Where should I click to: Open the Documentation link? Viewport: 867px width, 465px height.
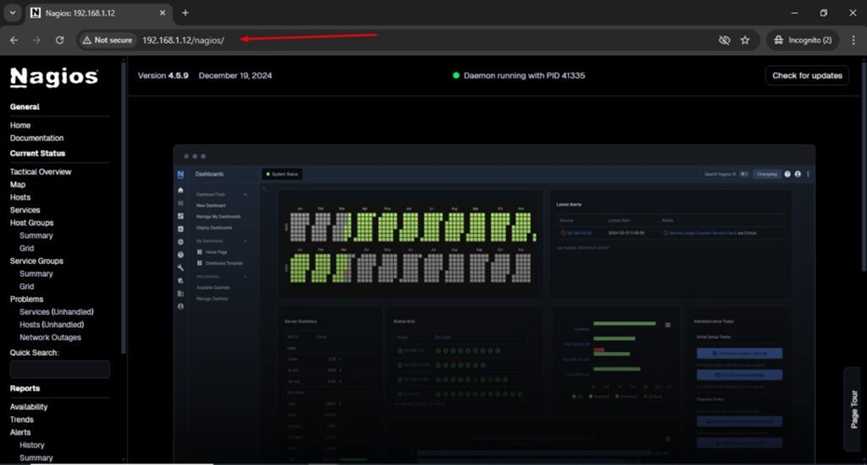coord(37,138)
